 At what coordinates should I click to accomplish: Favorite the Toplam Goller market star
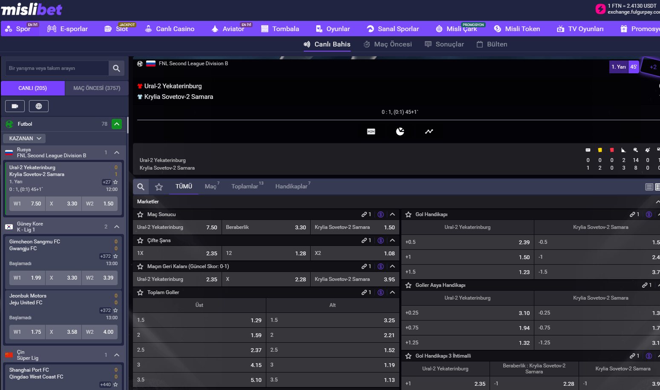[x=140, y=292]
